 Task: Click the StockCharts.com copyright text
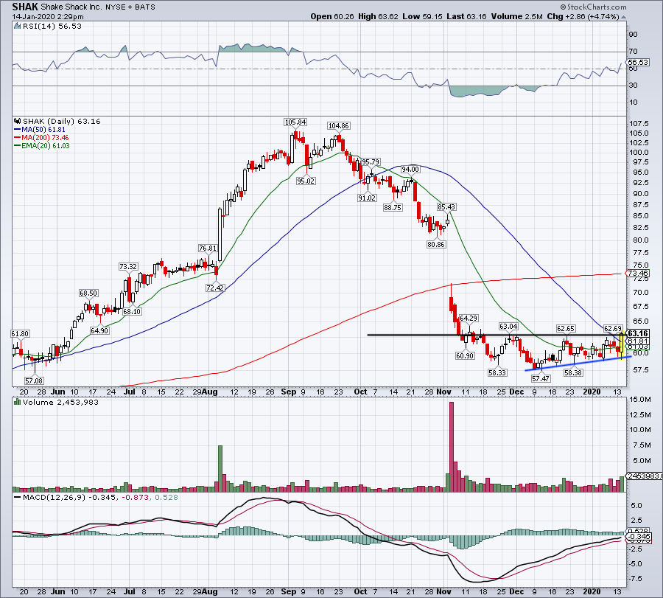(x=593, y=7)
